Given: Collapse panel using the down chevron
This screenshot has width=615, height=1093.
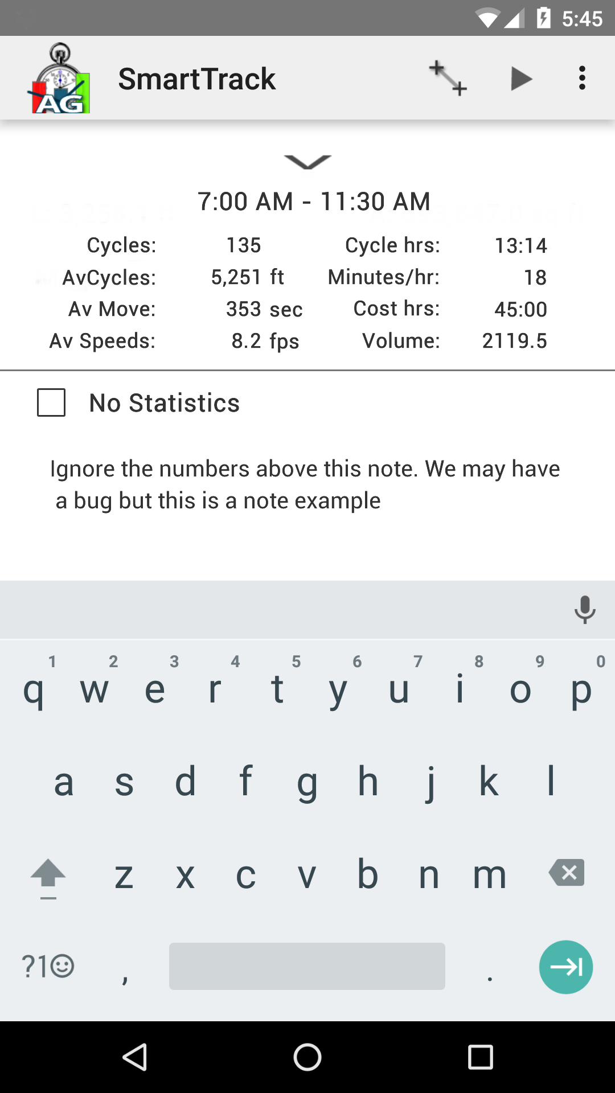Looking at the screenshot, I should pyautogui.click(x=307, y=162).
